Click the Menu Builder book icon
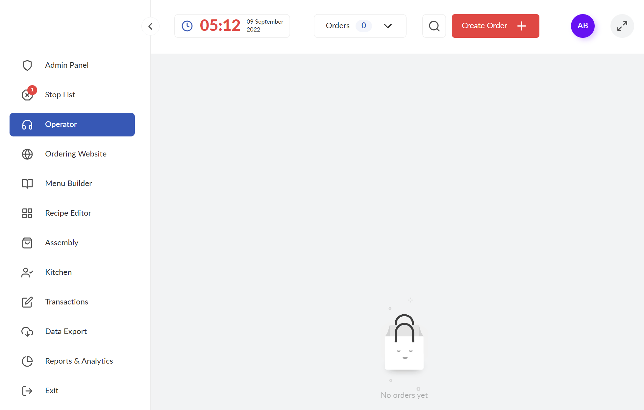This screenshot has height=410, width=644. click(x=27, y=183)
